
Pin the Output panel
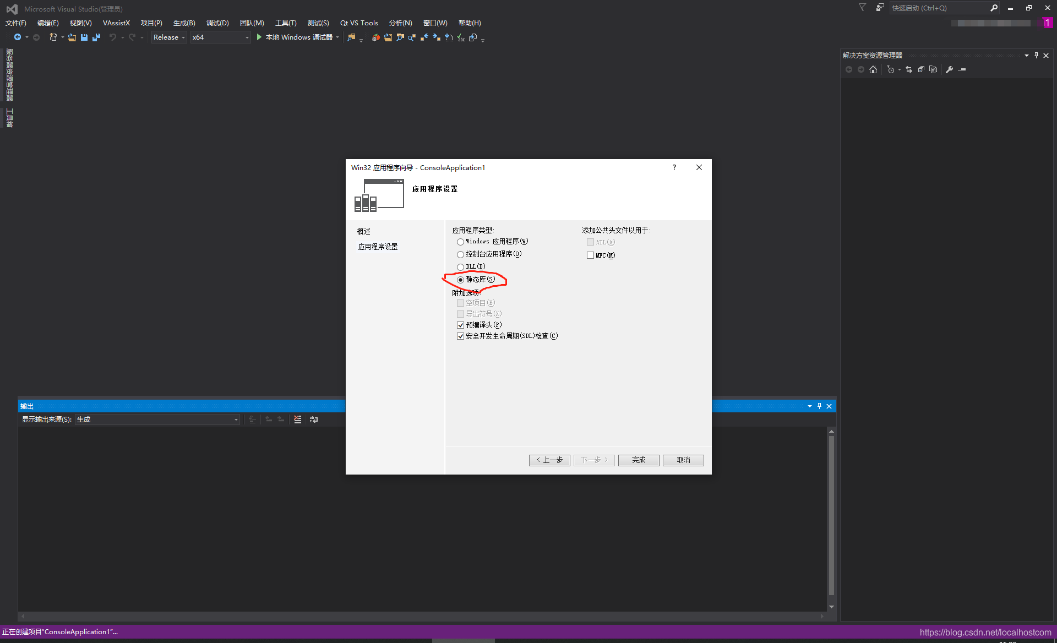[x=819, y=406]
